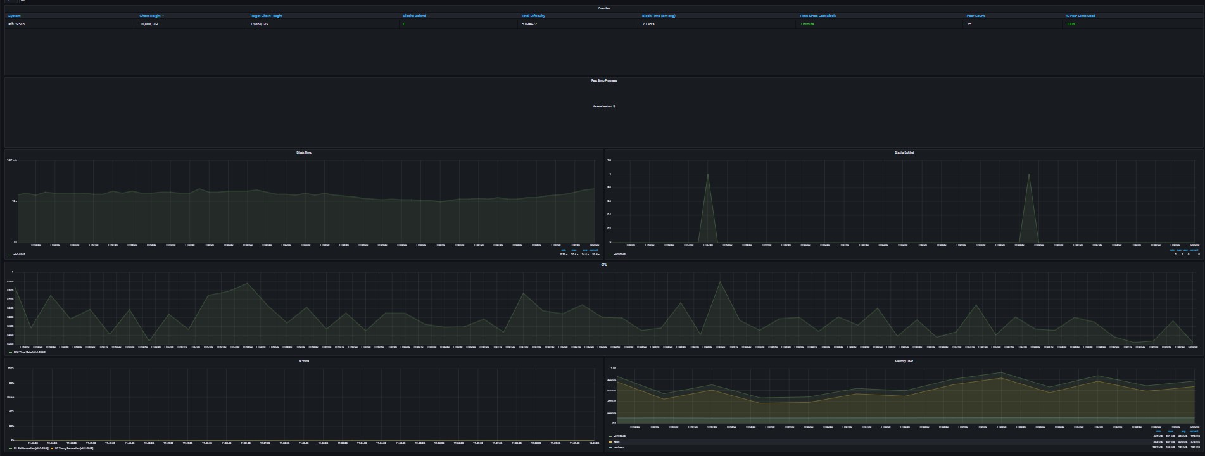This screenshot has width=1205, height=456.
Task: Open the Overview panel title menu
Action: click(604, 8)
